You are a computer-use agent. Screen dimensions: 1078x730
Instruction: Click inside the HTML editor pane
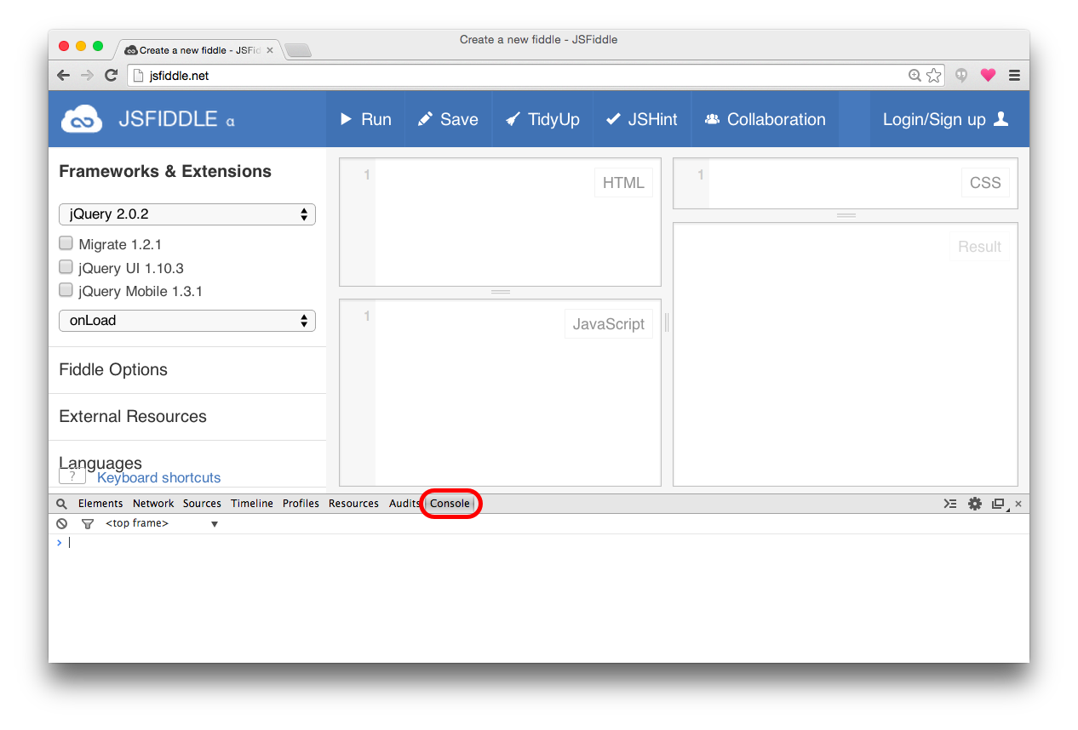500,222
